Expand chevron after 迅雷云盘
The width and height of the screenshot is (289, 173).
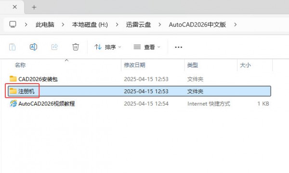[159, 25]
